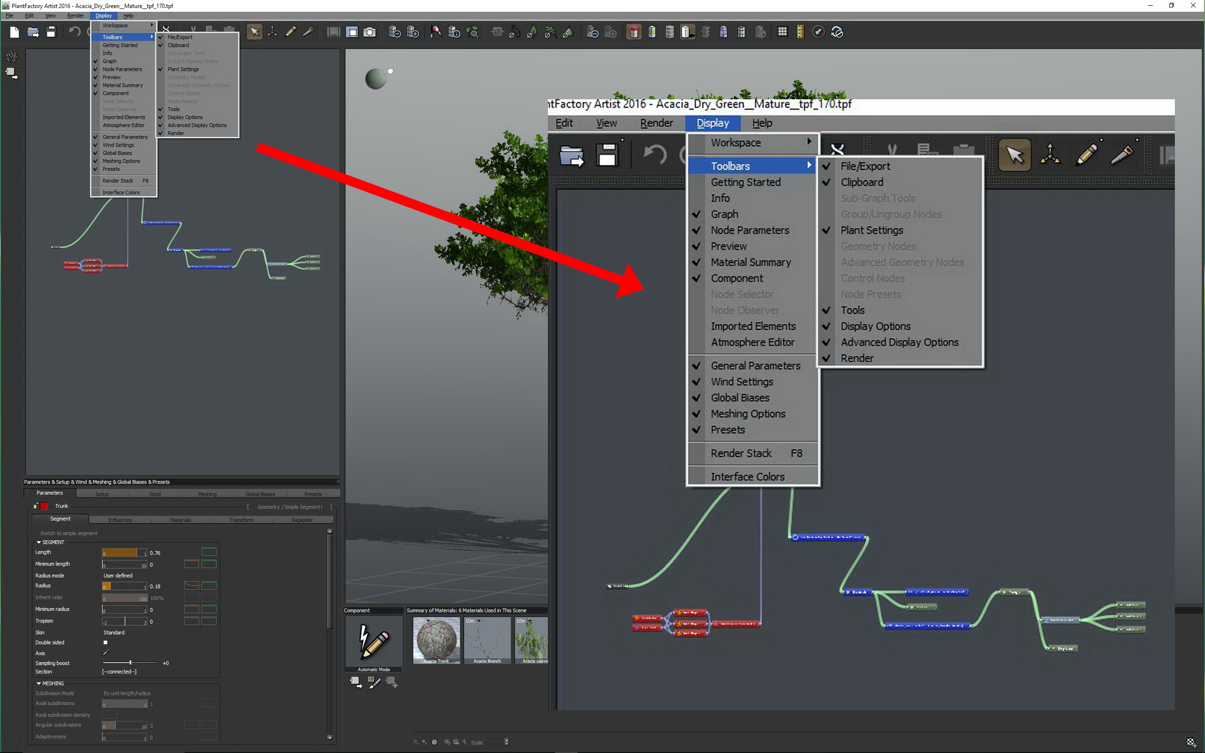1205x753 pixels.
Task: Open Interface Colors from the Display menu
Action: 121,192
